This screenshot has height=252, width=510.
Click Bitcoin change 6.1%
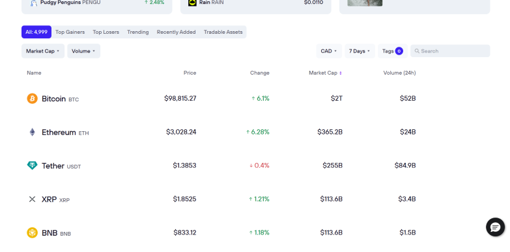(261, 98)
